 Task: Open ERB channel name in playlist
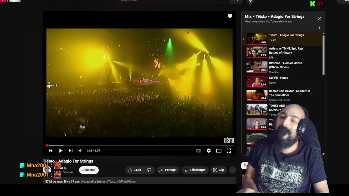pyautogui.click(x=271, y=58)
